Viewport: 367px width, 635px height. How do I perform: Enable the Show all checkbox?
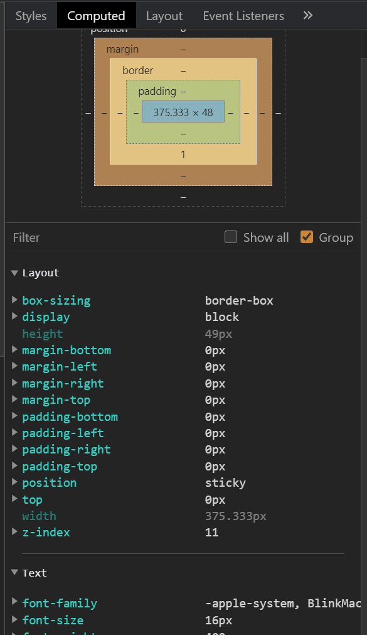point(231,237)
